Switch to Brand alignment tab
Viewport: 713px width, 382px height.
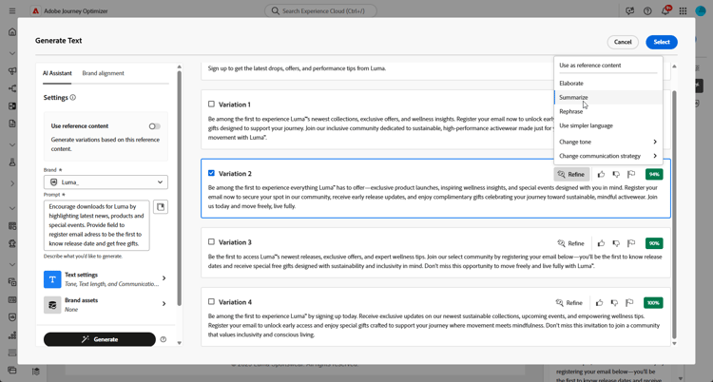tap(104, 73)
